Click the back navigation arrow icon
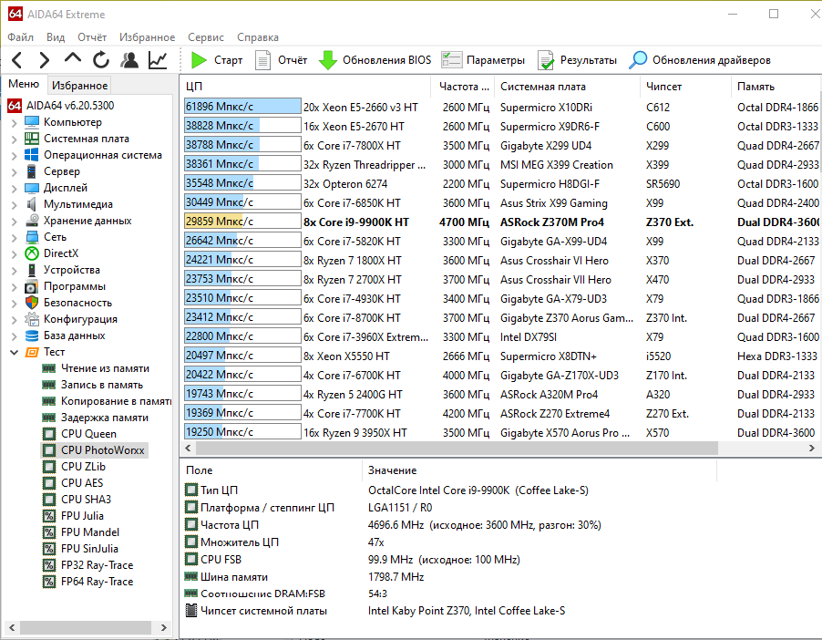822x640 pixels. (18, 60)
